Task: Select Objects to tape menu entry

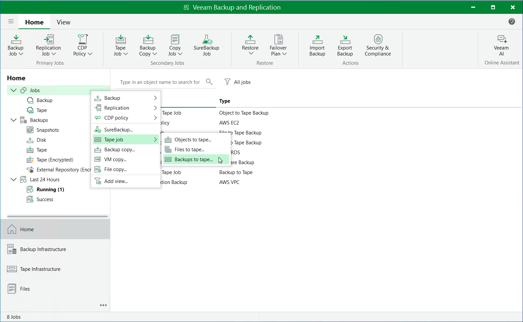Action: click(x=193, y=140)
